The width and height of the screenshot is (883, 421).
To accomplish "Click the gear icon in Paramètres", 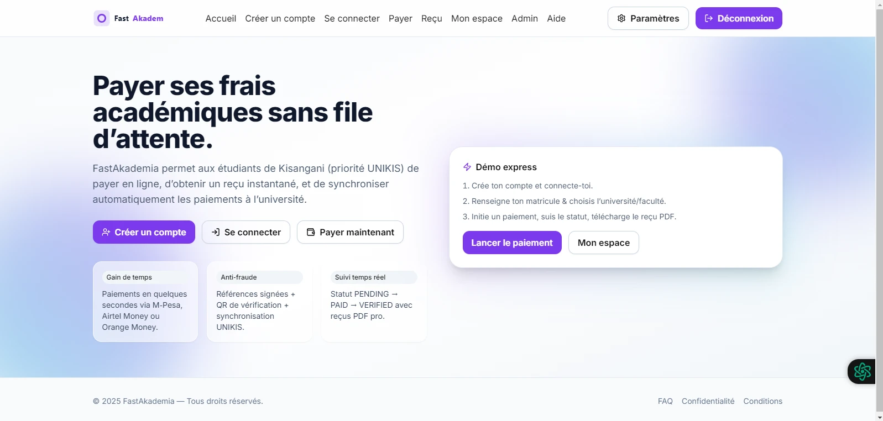I will 621,18.
